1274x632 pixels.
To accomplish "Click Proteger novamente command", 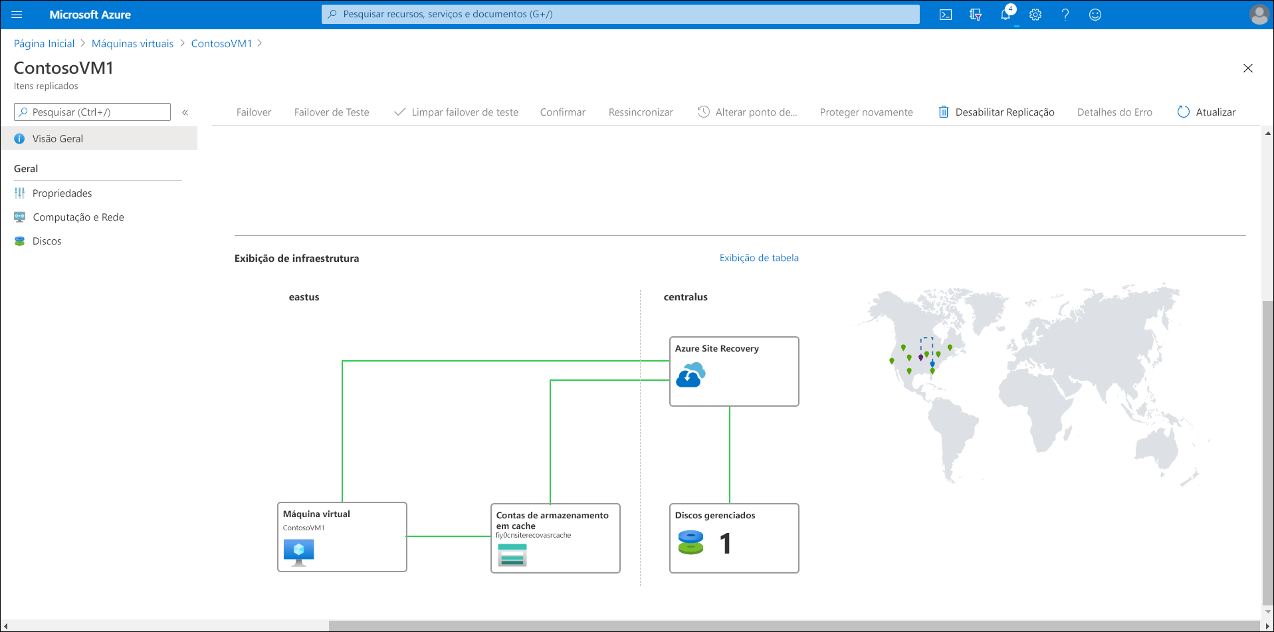I will tap(867, 112).
